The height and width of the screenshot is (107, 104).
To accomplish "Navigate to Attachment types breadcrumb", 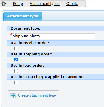I will [44, 4].
